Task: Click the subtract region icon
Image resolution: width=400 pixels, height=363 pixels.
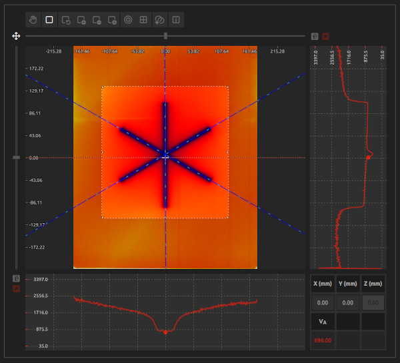Action: pyautogui.click(x=97, y=20)
